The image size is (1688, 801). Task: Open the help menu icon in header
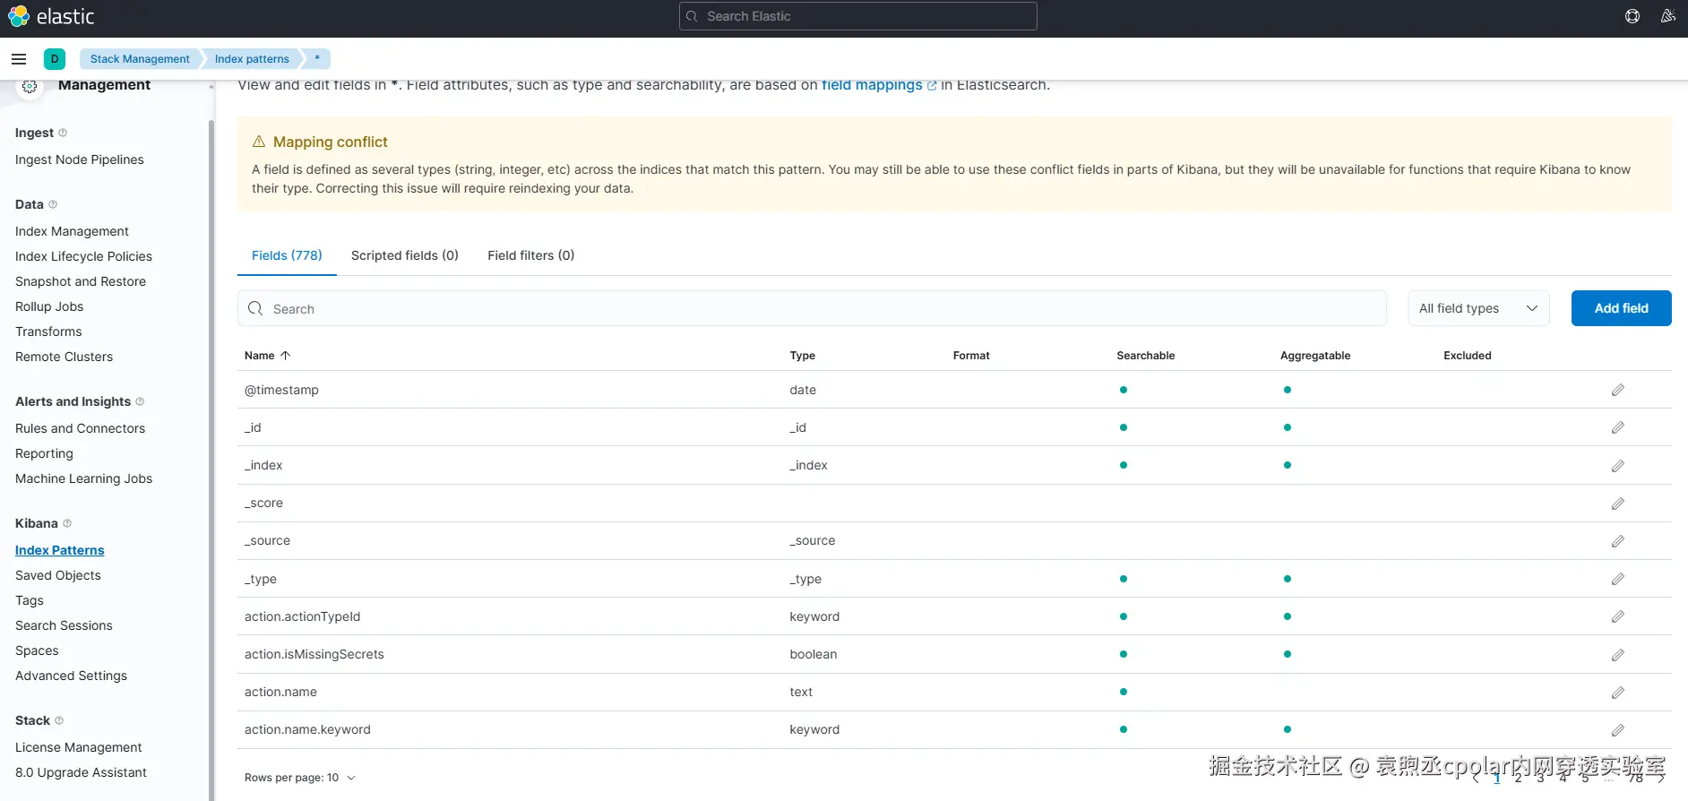[x=1632, y=16]
